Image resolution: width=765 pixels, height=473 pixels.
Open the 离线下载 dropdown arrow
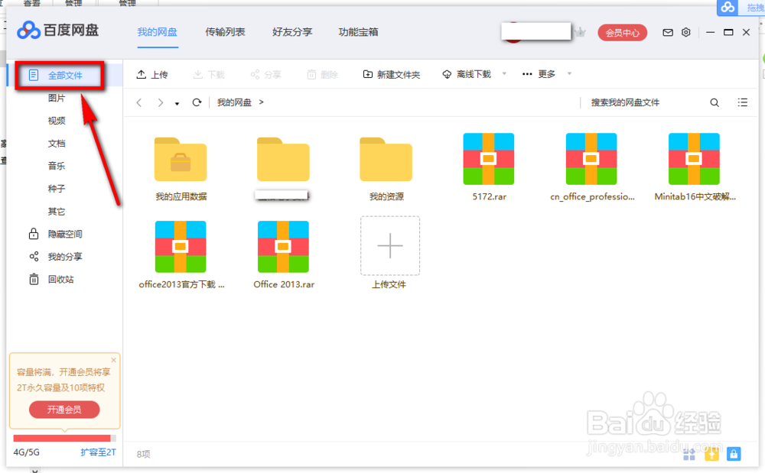(503, 74)
